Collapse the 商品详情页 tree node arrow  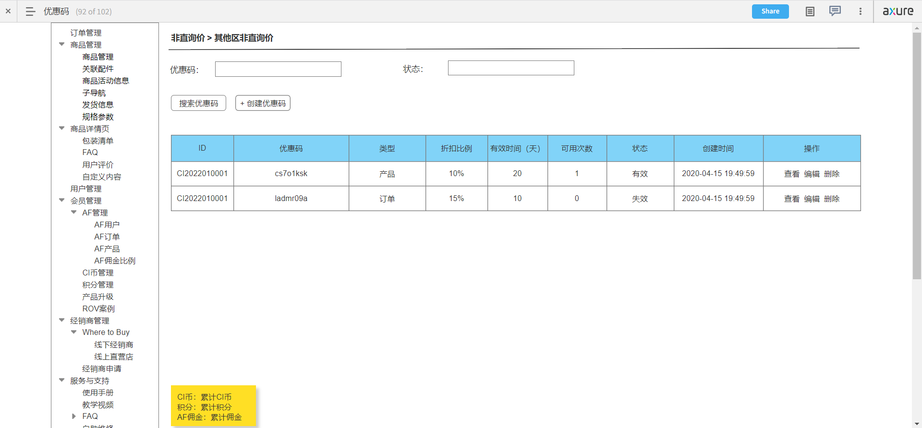click(61, 128)
